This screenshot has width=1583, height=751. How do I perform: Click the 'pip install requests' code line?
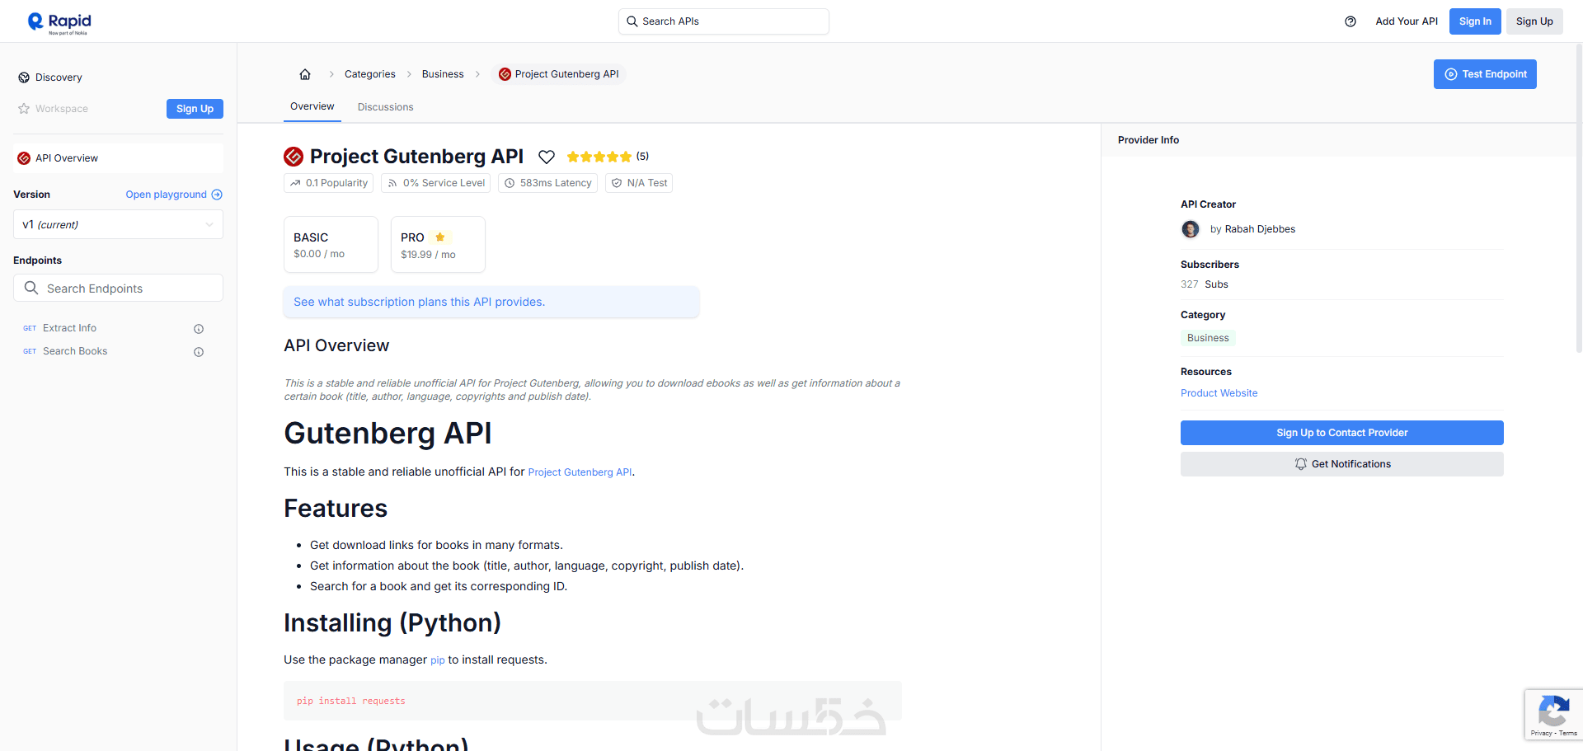click(351, 701)
